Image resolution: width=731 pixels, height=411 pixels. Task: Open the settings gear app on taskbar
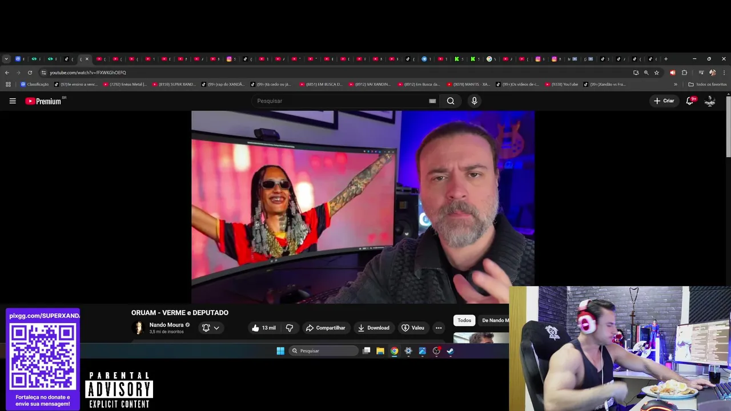pyautogui.click(x=408, y=351)
